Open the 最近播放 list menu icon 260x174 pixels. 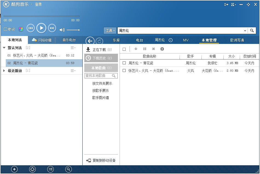[x=73, y=71]
